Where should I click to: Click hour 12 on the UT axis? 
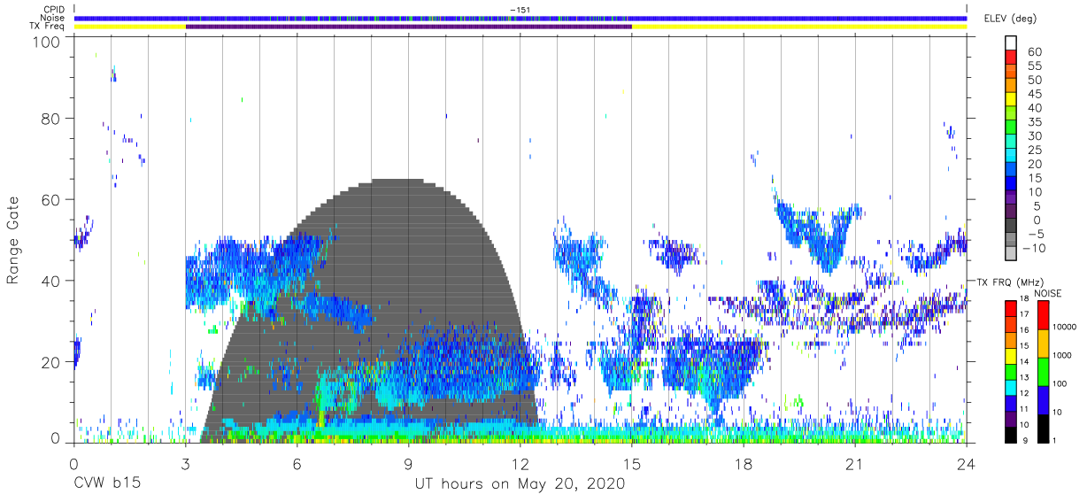pos(520,463)
